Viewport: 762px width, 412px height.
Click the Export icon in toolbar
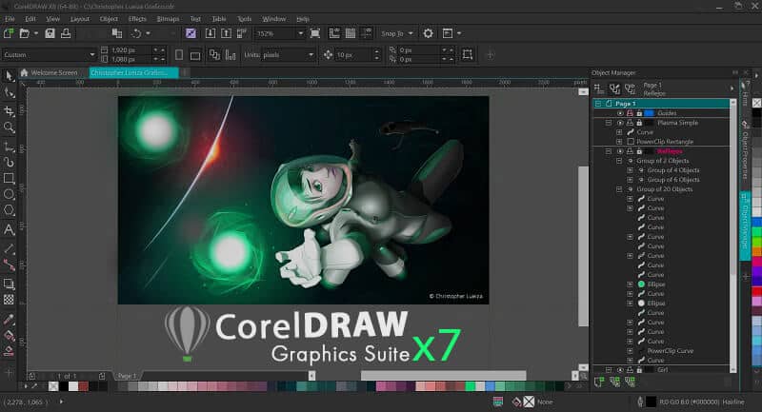(x=226, y=33)
